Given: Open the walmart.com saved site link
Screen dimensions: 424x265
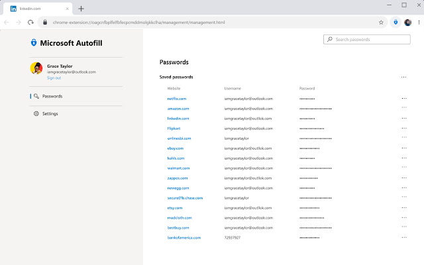Looking at the screenshot, I should pos(178,168).
